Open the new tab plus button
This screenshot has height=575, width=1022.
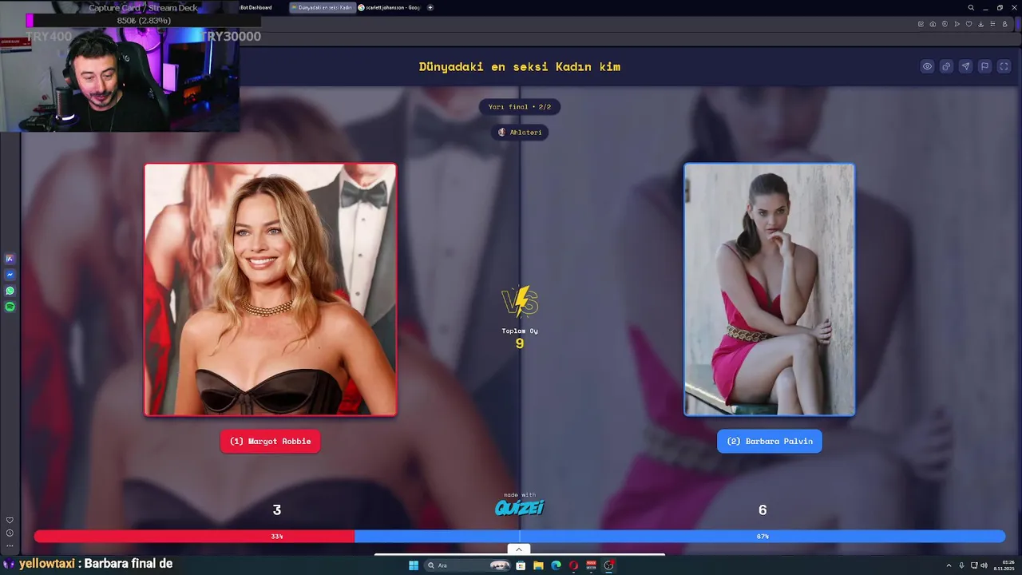point(430,7)
